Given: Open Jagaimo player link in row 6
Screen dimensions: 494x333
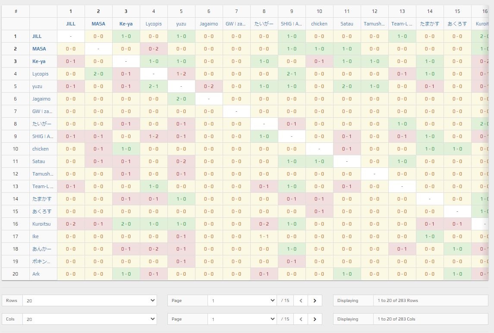Looking at the screenshot, I should pos(41,99).
